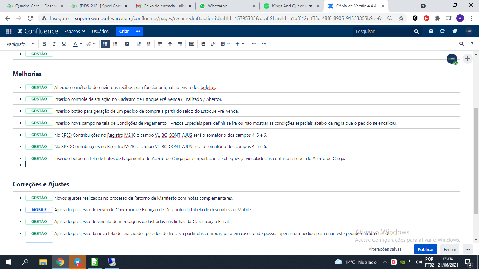Center-align the paragraph
The image size is (479, 269).
pyautogui.click(x=170, y=44)
